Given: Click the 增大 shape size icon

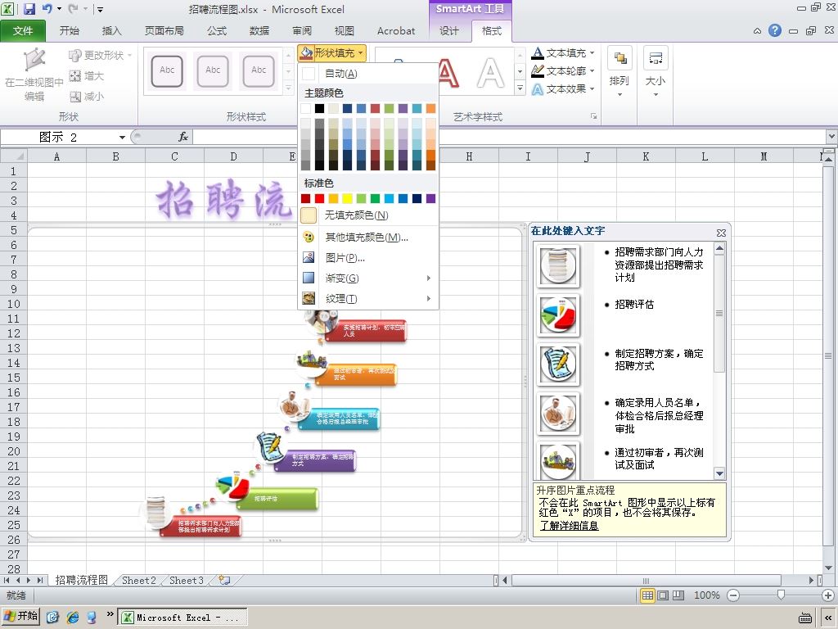Looking at the screenshot, I should point(74,76).
